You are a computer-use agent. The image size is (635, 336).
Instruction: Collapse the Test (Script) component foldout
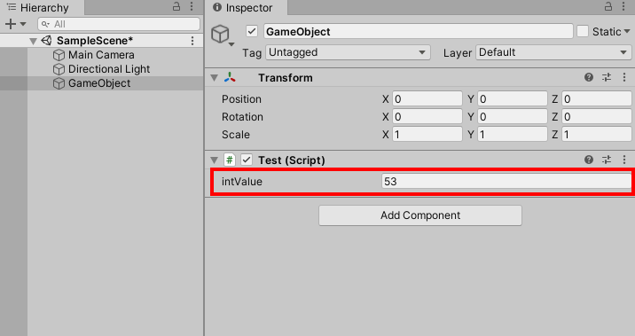[215, 160]
